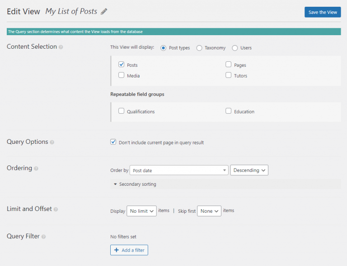Screen dimensions: 347x266
Task: Toggle Don't include current page option
Action: (x=113, y=142)
